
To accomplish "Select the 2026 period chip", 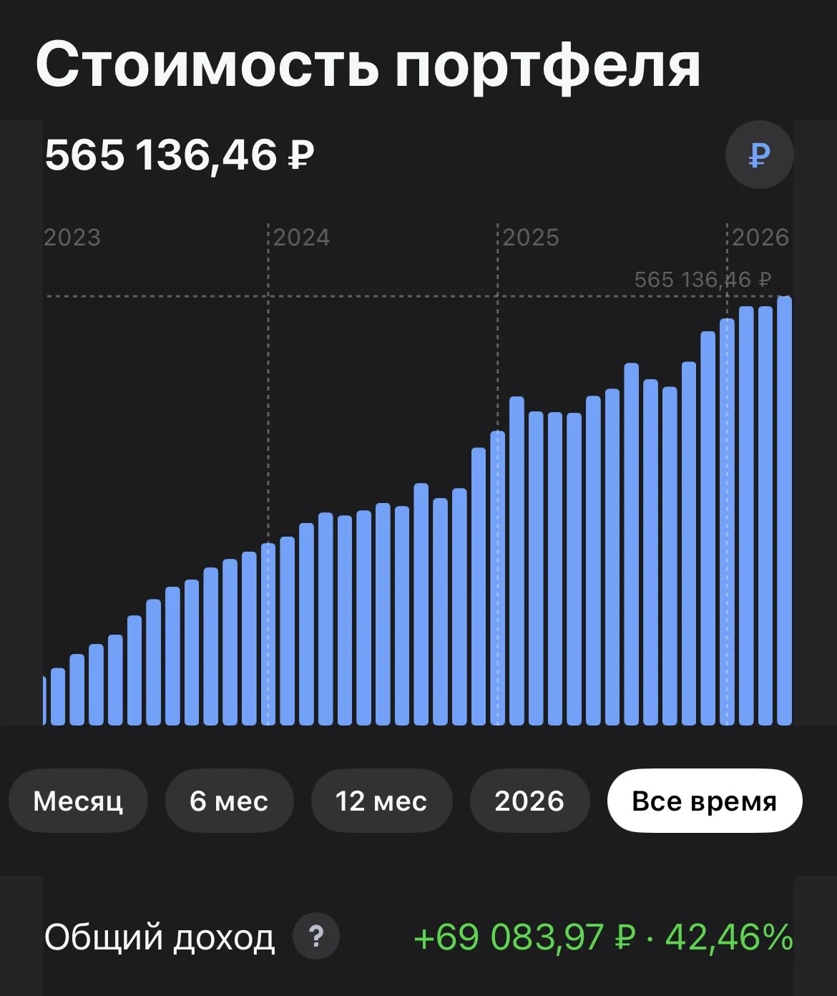I will point(529,801).
